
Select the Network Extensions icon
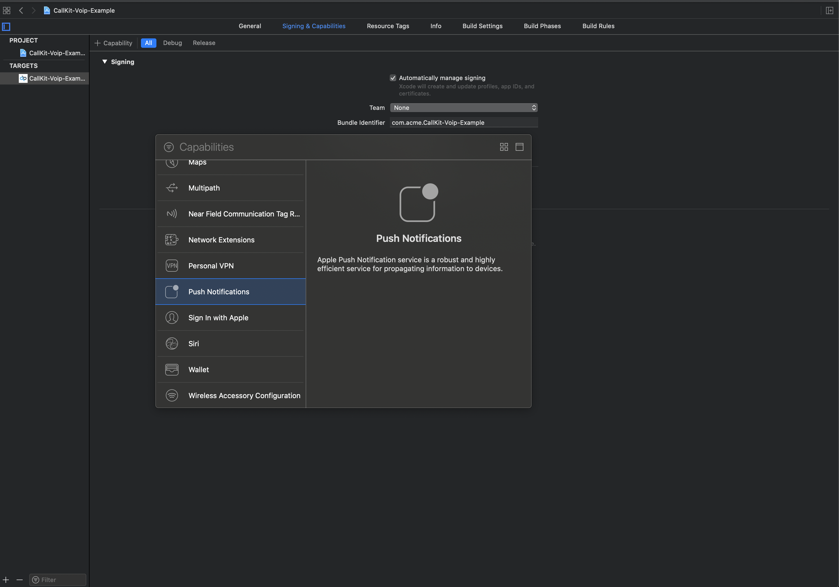click(x=172, y=240)
